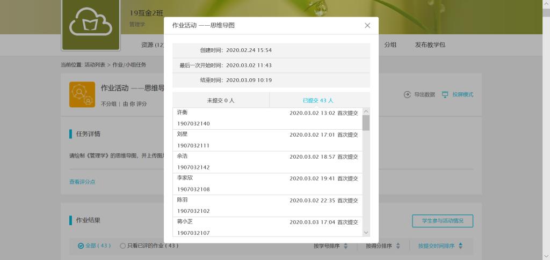
Task: Open the 分组 navigation tab
Action: [390, 44]
